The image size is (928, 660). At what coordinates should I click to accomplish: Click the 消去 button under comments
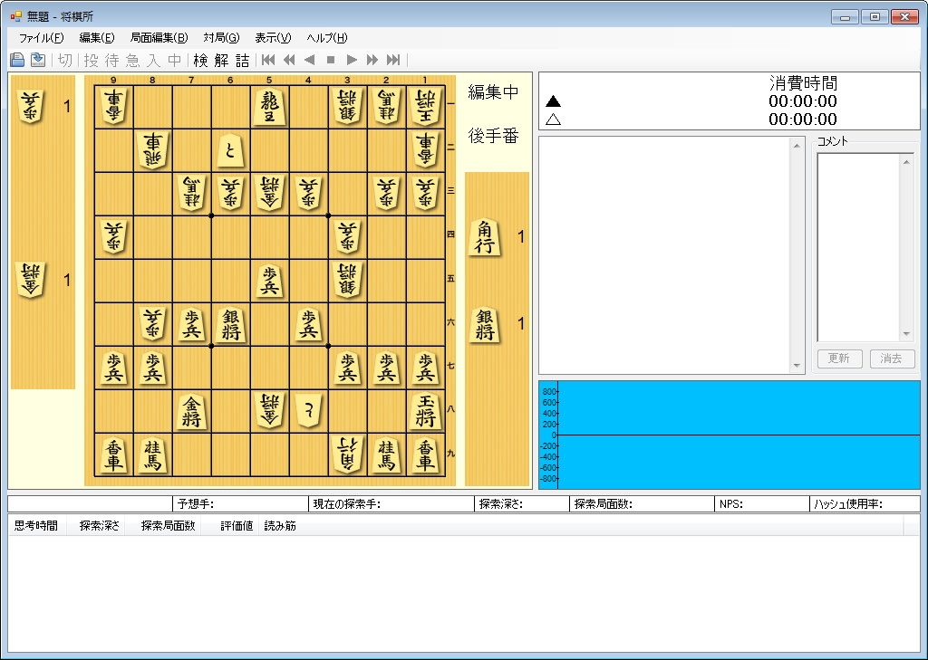pos(892,359)
